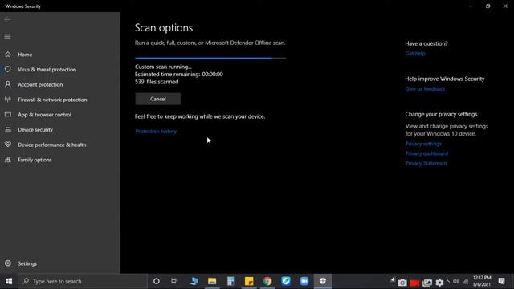This screenshot has height=289, width=514.
Task: Click the '539 files scanned' text
Action: coord(157,82)
